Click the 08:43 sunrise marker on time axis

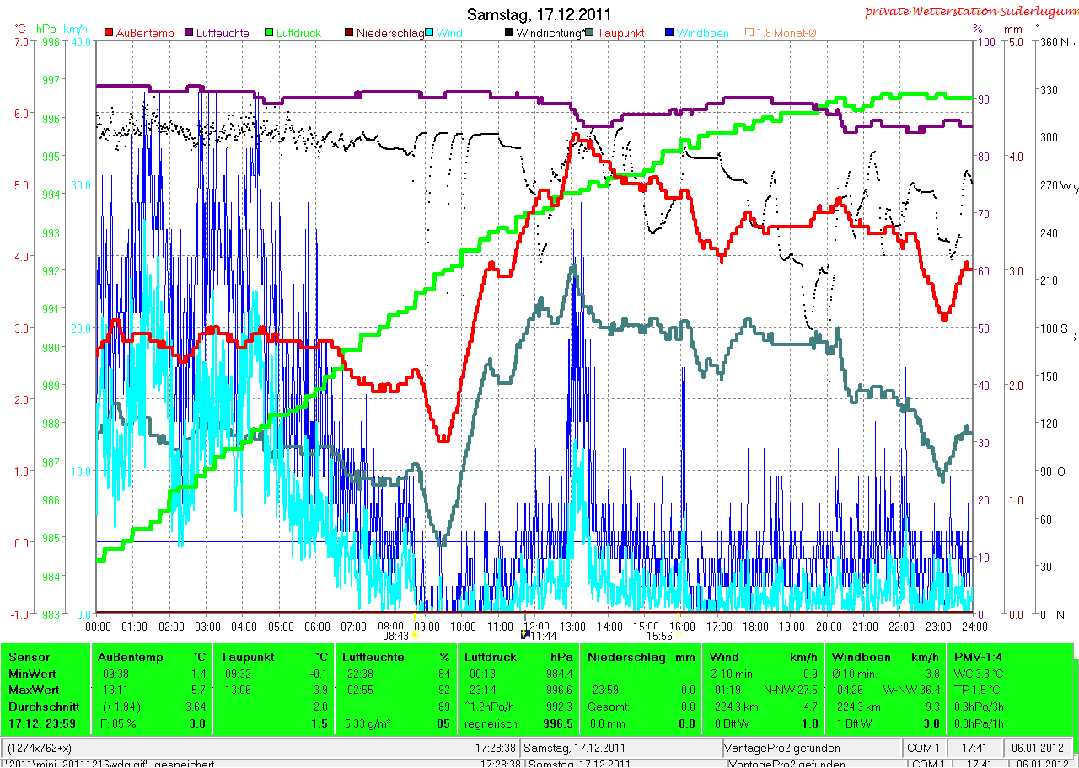395,636
